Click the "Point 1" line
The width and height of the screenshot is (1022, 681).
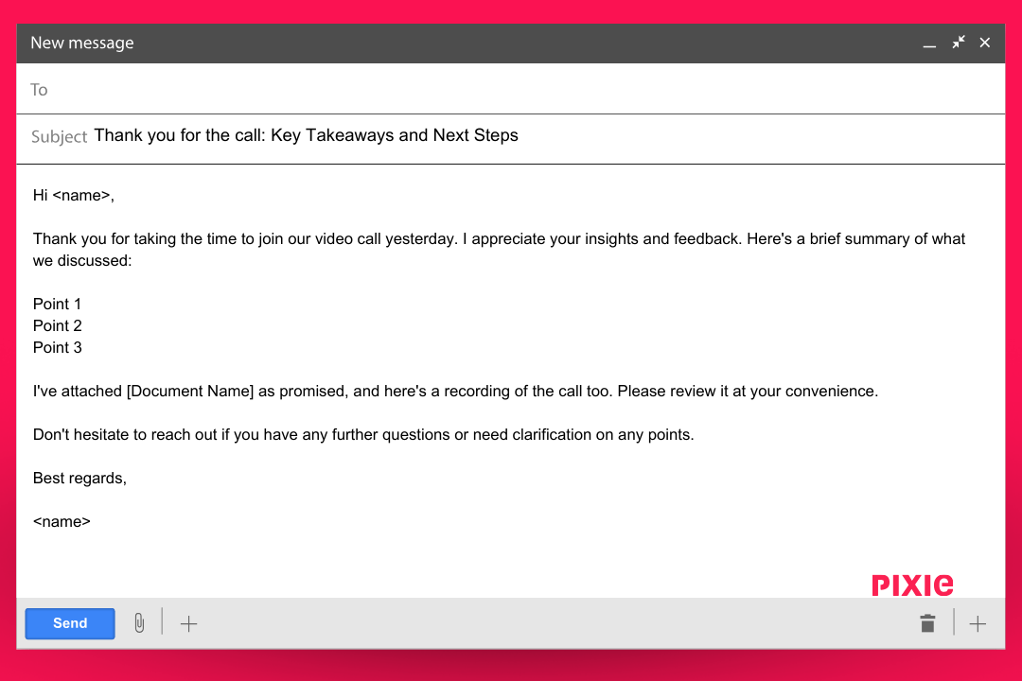point(58,304)
